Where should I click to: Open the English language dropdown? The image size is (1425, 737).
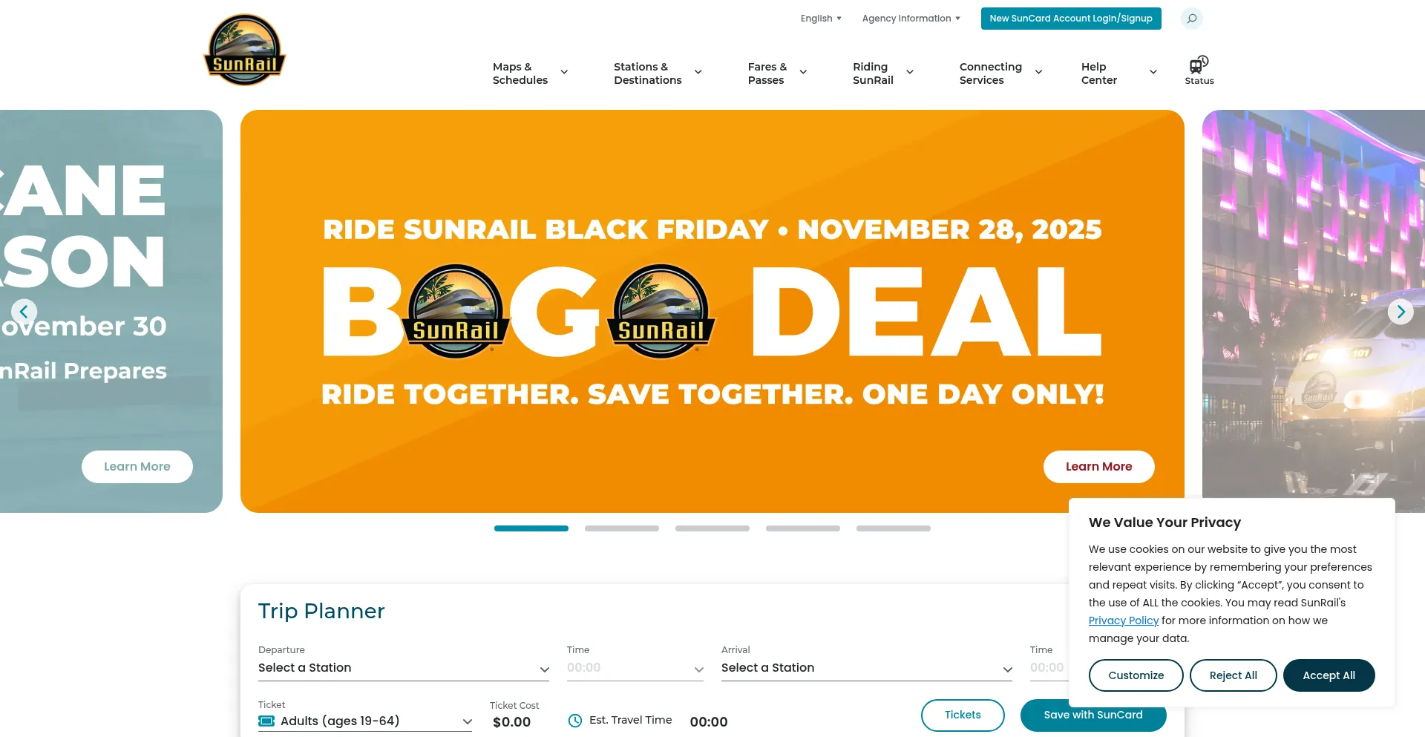pyautogui.click(x=820, y=19)
